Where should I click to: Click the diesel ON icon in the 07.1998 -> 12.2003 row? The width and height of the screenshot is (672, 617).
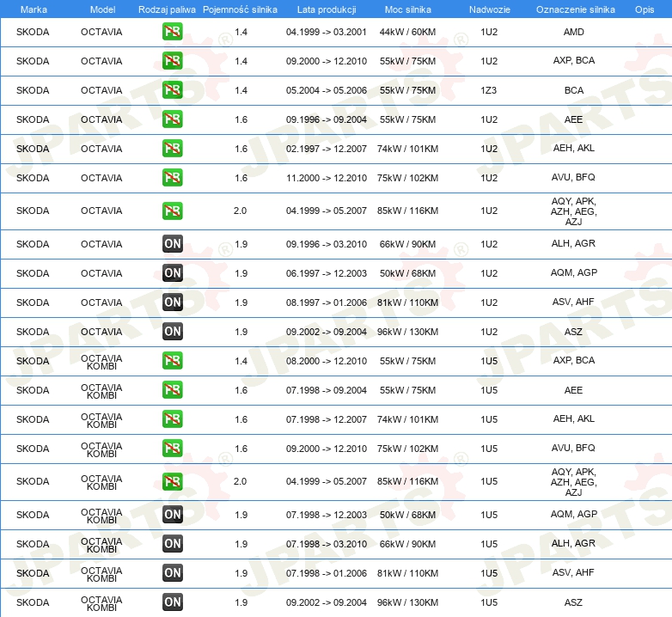[x=172, y=515]
